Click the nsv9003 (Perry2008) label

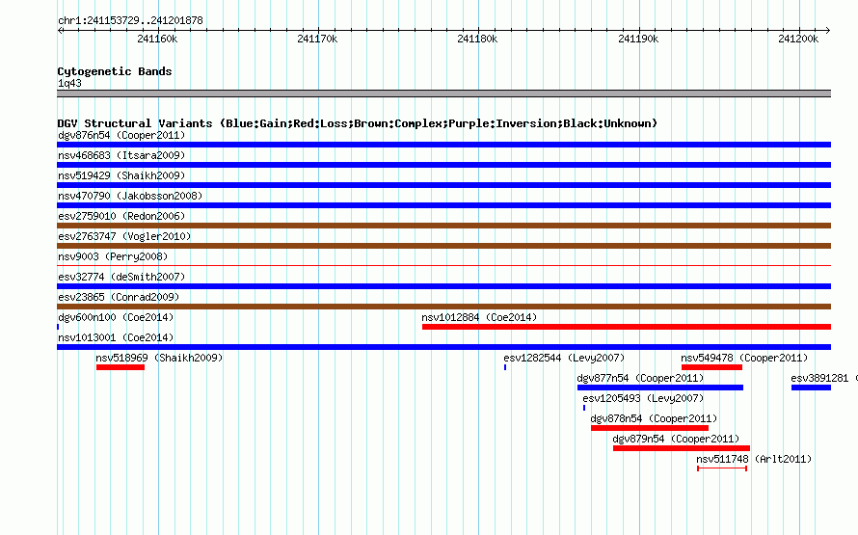pyautogui.click(x=113, y=256)
